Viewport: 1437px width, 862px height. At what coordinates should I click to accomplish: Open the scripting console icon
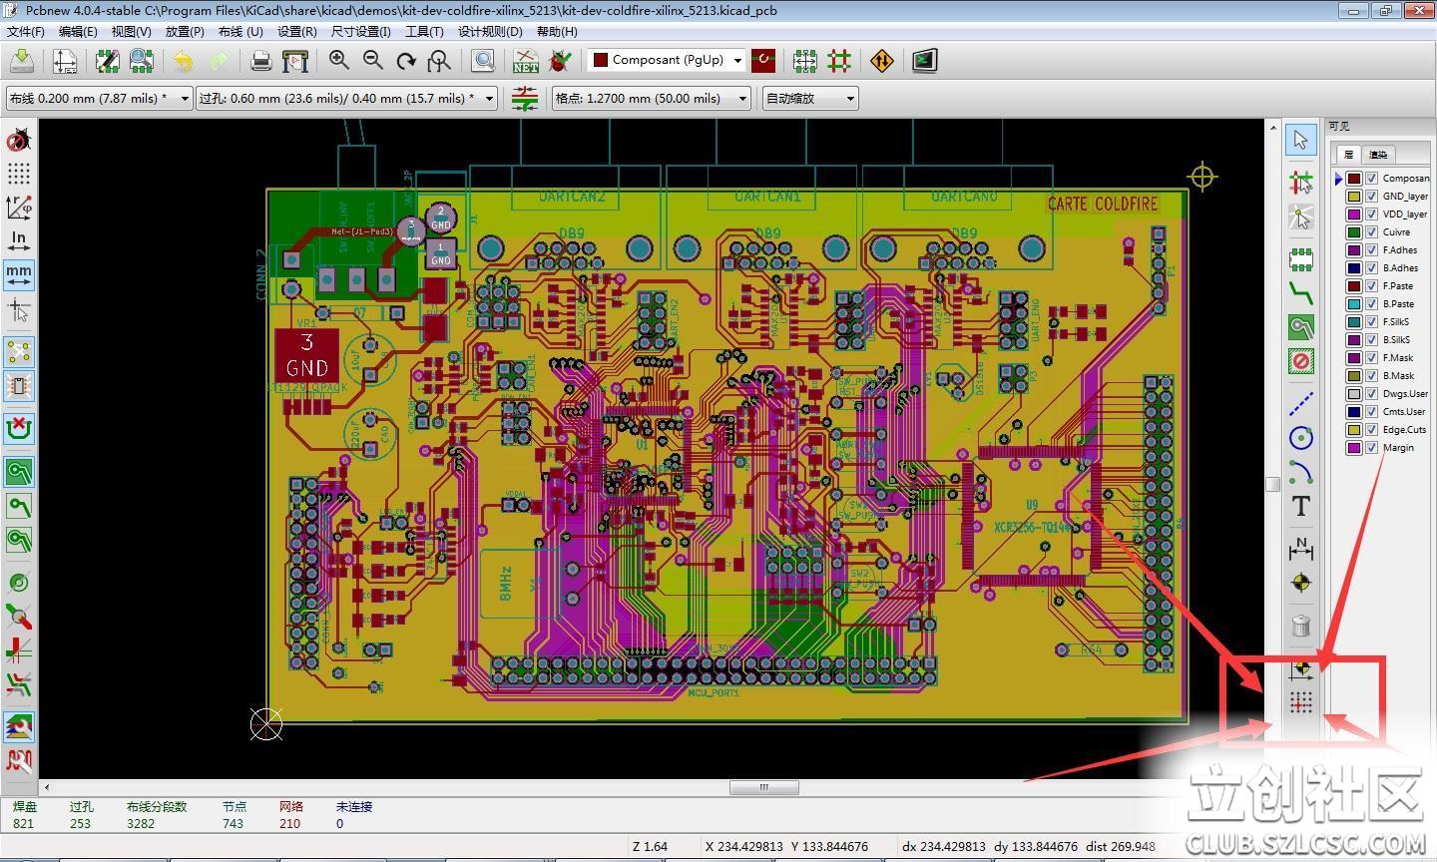point(925,61)
